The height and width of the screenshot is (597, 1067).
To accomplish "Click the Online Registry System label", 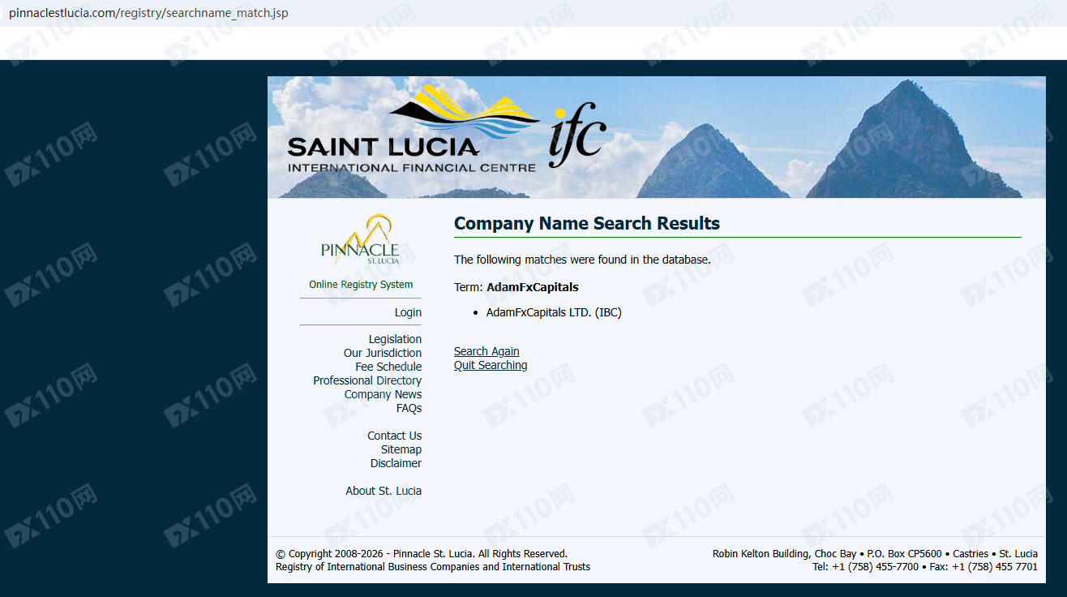I will [x=361, y=285].
